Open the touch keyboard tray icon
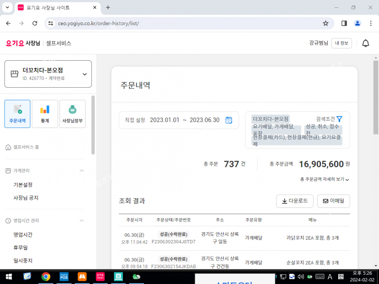The width and height of the screenshot is (379, 284). 320,277
